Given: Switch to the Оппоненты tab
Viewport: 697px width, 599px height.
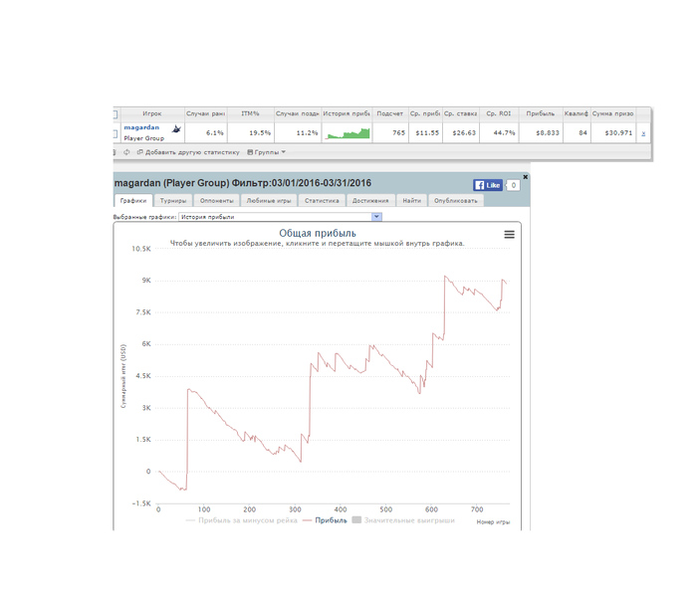Looking at the screenshot, I should click(x=216, y=200).
